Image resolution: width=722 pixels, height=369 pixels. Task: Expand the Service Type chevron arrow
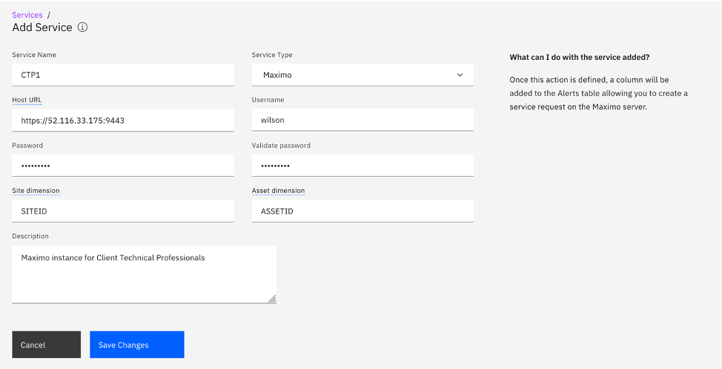[460, 75]
